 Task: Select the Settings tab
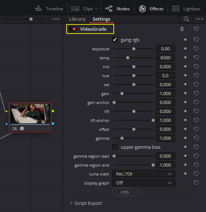(x=101, y=19)
